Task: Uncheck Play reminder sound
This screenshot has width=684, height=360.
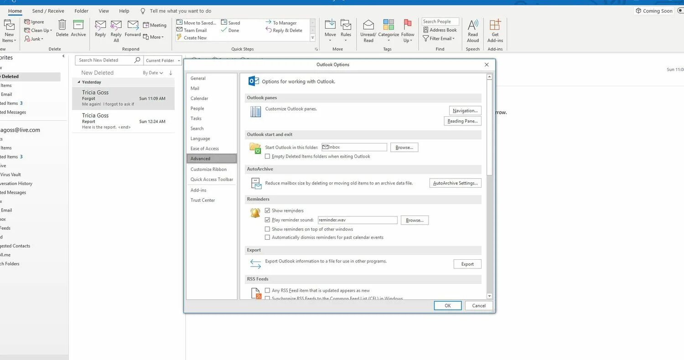Action: [x=267, y=220]
